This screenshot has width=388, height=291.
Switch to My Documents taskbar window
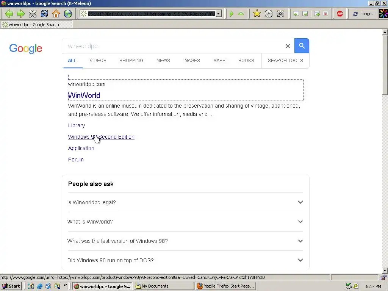pos(164,286)
